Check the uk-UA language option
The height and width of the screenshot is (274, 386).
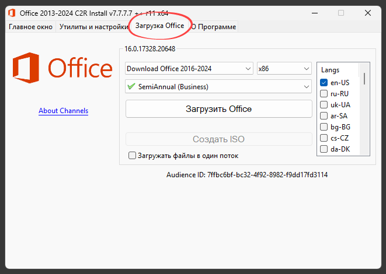324,105
